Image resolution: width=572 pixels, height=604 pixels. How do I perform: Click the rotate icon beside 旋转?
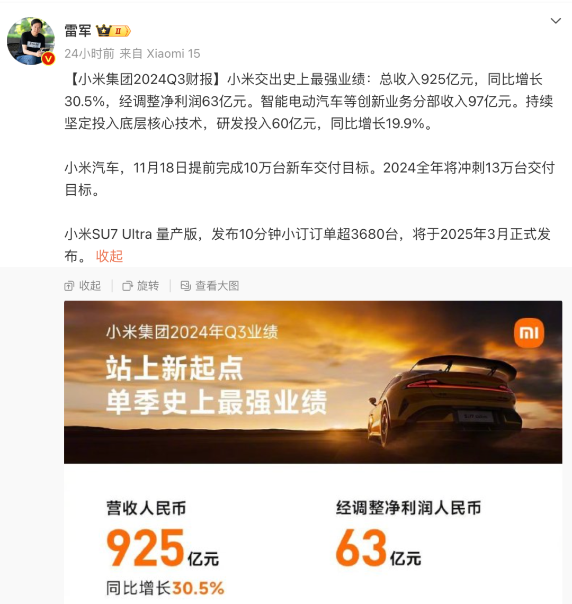(128, 286)
